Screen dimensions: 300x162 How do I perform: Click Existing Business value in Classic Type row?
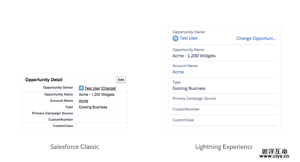click(x=93, y=107)
